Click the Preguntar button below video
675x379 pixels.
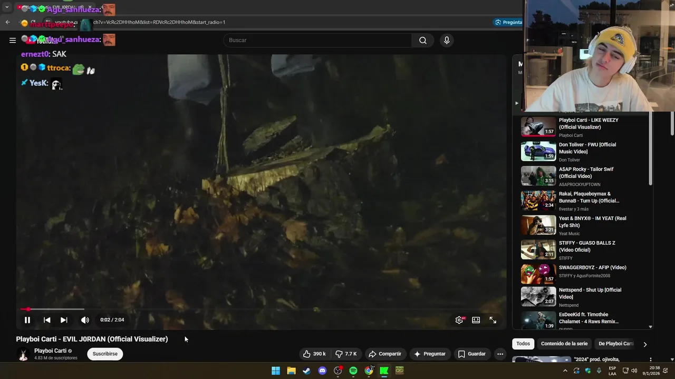[x=430, y=354]
